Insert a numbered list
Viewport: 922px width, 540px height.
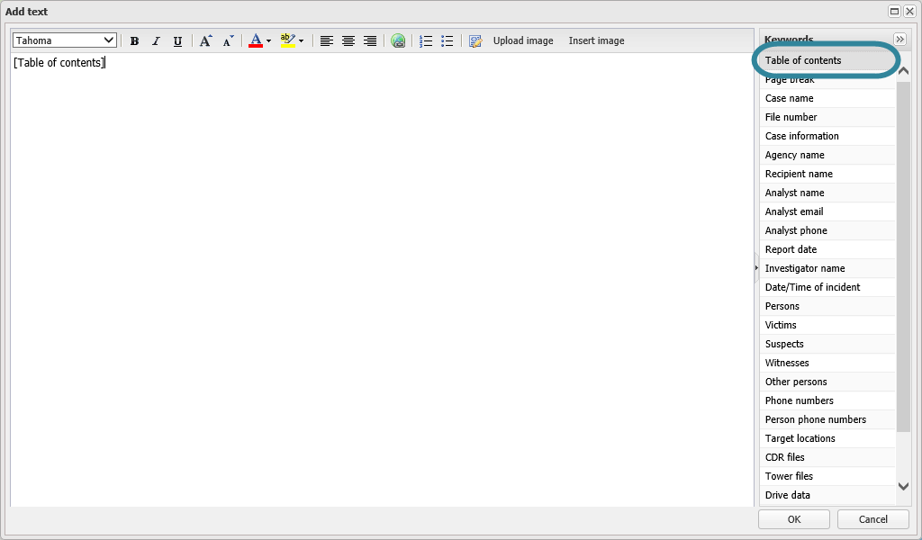tap(426, 41)
